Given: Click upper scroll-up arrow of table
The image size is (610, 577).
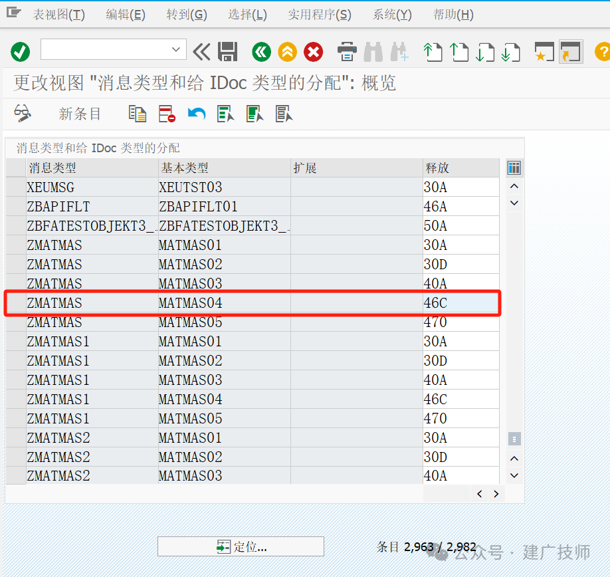Looking at the screenshot, I should [514, 186].
